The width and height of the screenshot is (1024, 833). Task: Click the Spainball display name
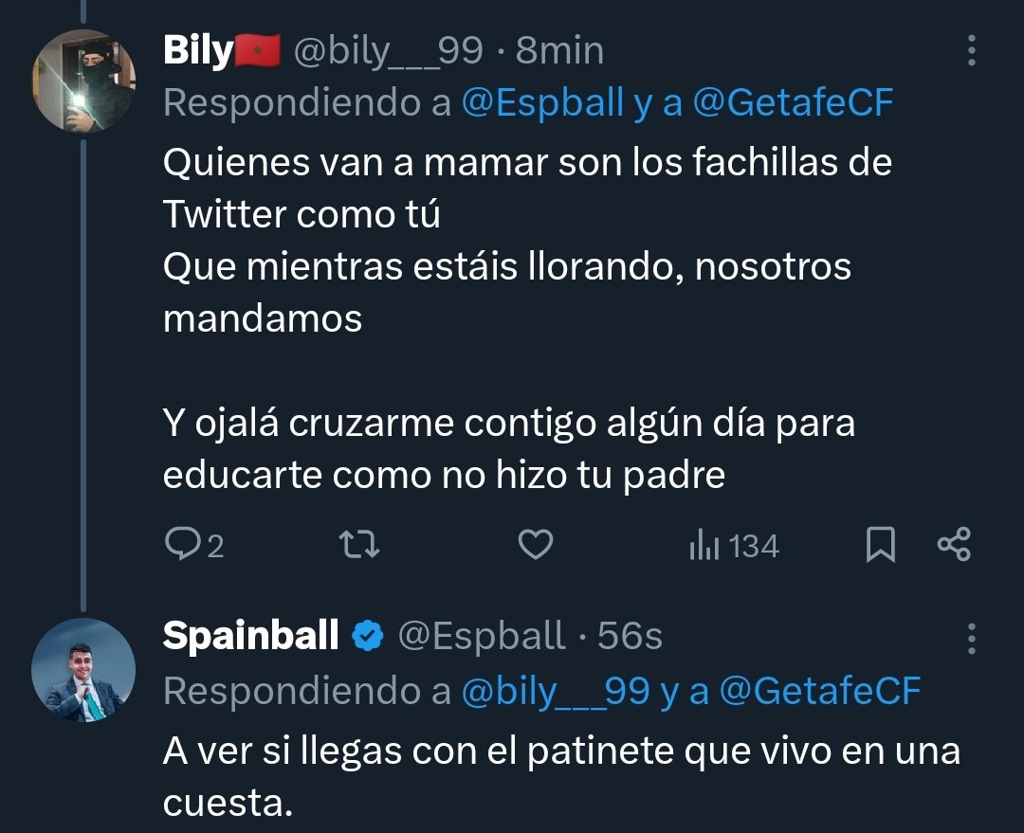(x=250, y=637)
